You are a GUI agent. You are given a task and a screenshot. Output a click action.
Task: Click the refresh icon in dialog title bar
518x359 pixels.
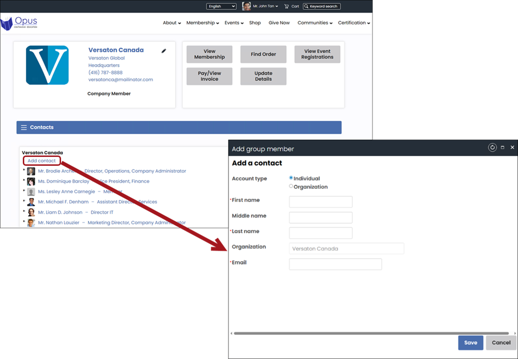(492, 148)
